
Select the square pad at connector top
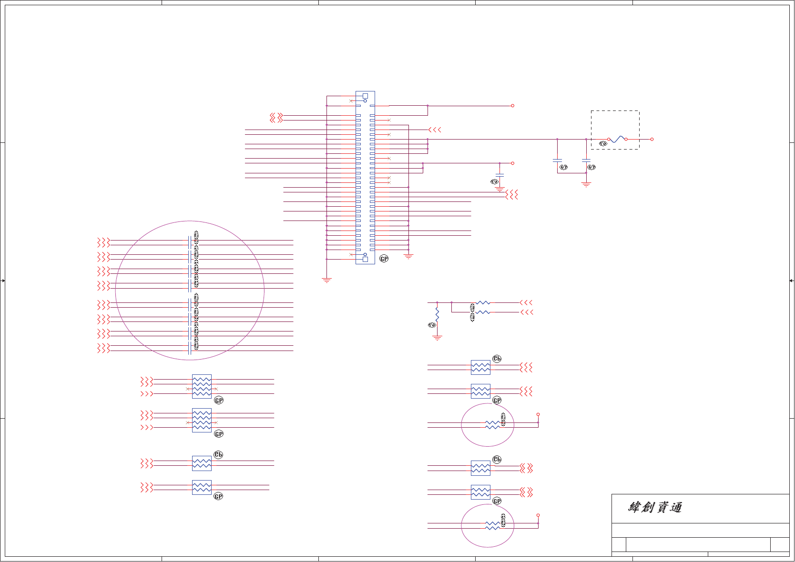365,96
